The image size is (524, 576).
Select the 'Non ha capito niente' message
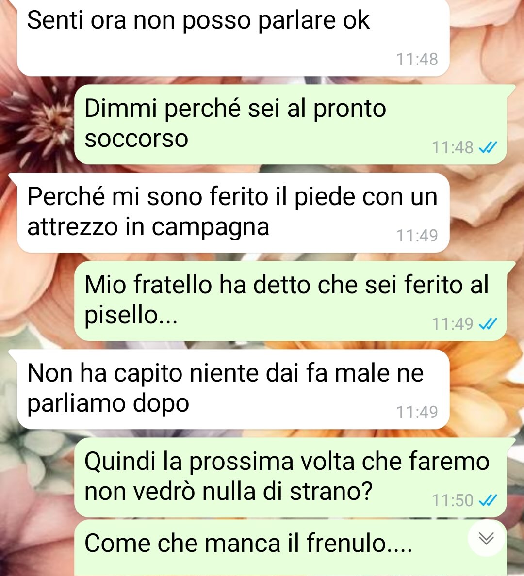[x=233, y=389]
